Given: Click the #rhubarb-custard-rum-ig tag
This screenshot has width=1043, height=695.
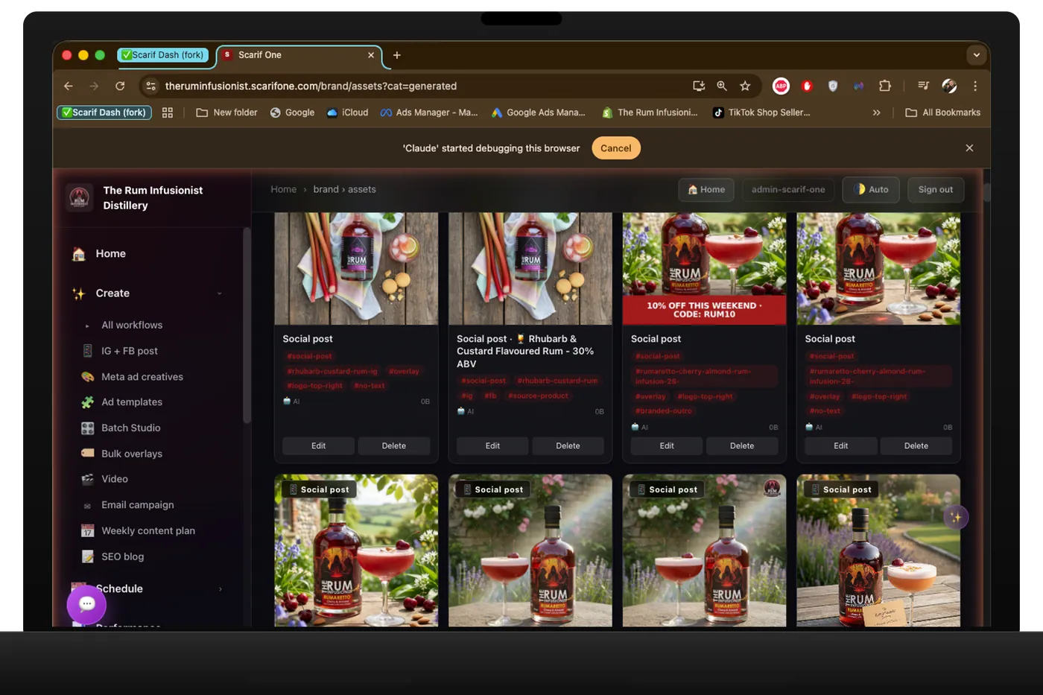Looking at the screenshot, I should tap(332, 372).
